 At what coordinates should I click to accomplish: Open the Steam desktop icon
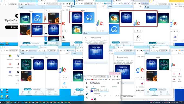[7, 91]
